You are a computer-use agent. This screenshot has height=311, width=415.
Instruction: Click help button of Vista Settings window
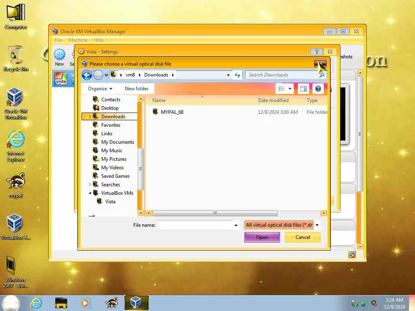(x=317, y=51)
